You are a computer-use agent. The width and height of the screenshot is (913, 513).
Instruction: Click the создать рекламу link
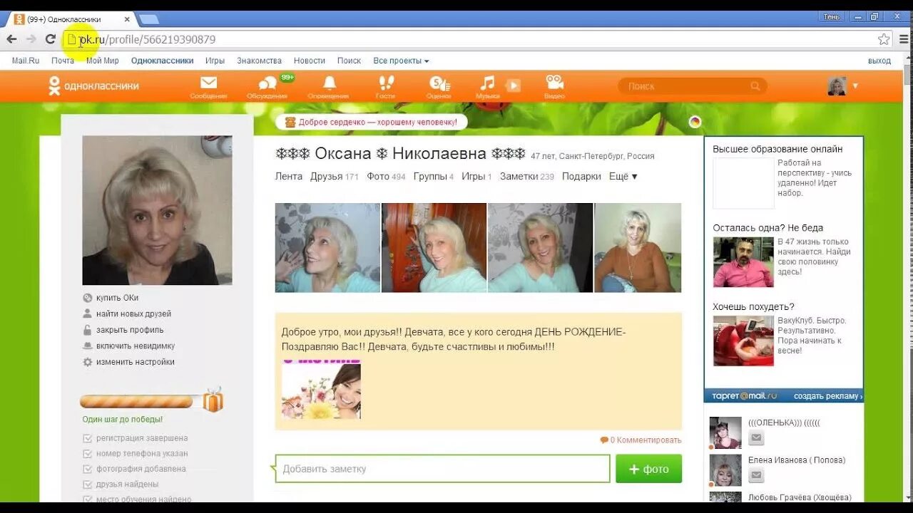[827, 396]
